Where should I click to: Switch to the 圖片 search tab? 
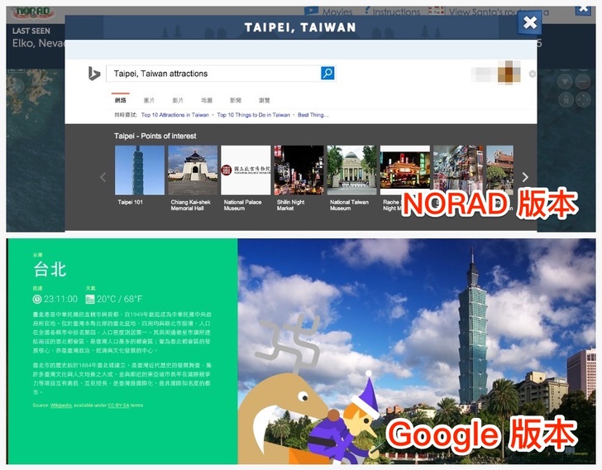(x=149, y=100)
